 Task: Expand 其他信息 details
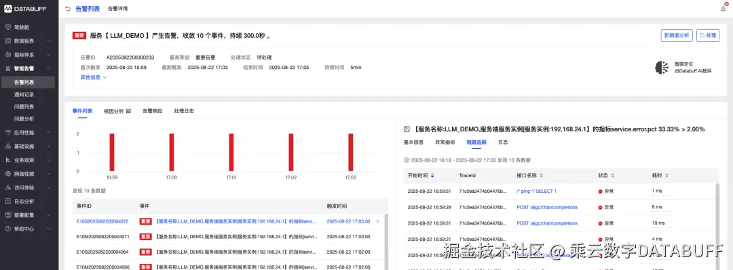point(94,77)
